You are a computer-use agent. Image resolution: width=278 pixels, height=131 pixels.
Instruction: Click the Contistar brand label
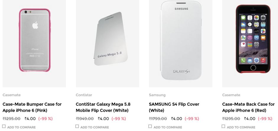coord(84,95)
